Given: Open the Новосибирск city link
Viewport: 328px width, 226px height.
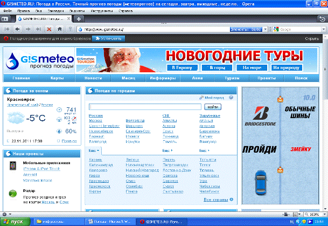Looking at the screenshot, I should [x=101, y=131].
